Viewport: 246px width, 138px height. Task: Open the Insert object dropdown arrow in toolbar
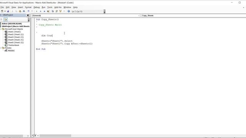tap(5, 11)
